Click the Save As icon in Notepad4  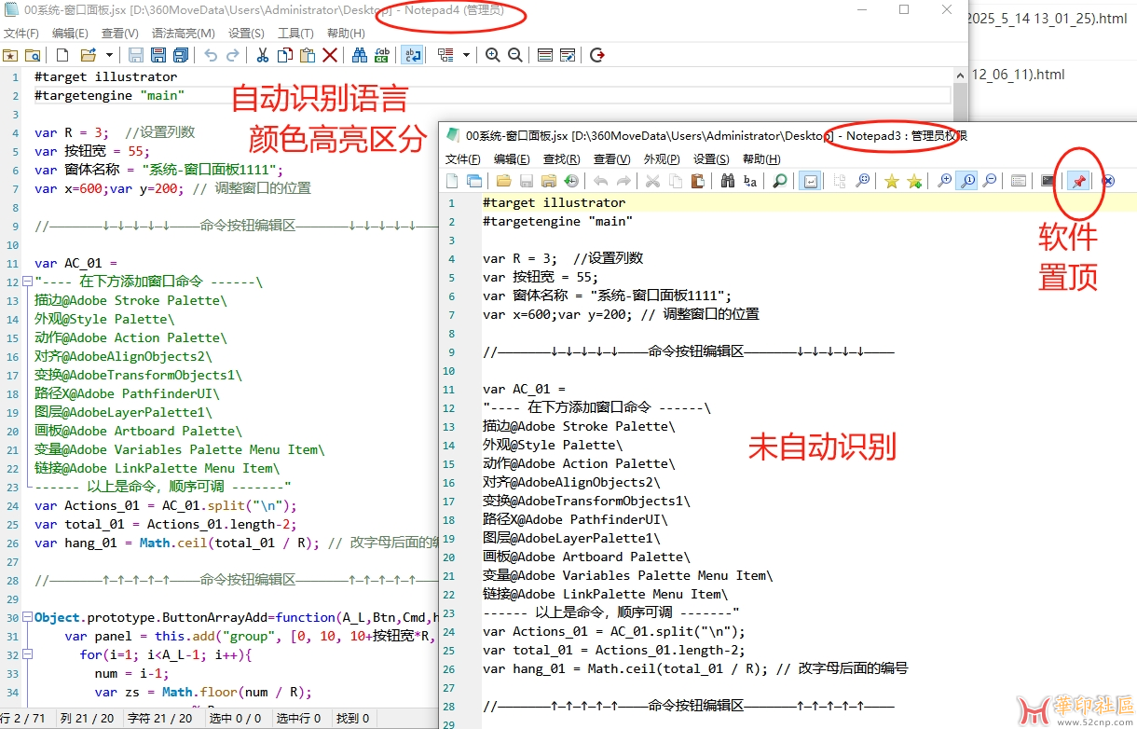tap(158, 55)
